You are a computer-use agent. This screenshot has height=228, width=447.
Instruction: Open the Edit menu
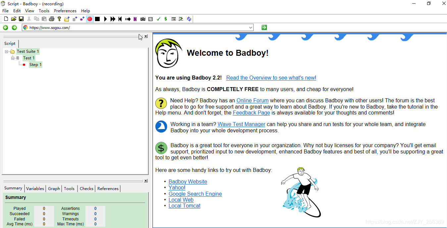(x=17, y=11)
